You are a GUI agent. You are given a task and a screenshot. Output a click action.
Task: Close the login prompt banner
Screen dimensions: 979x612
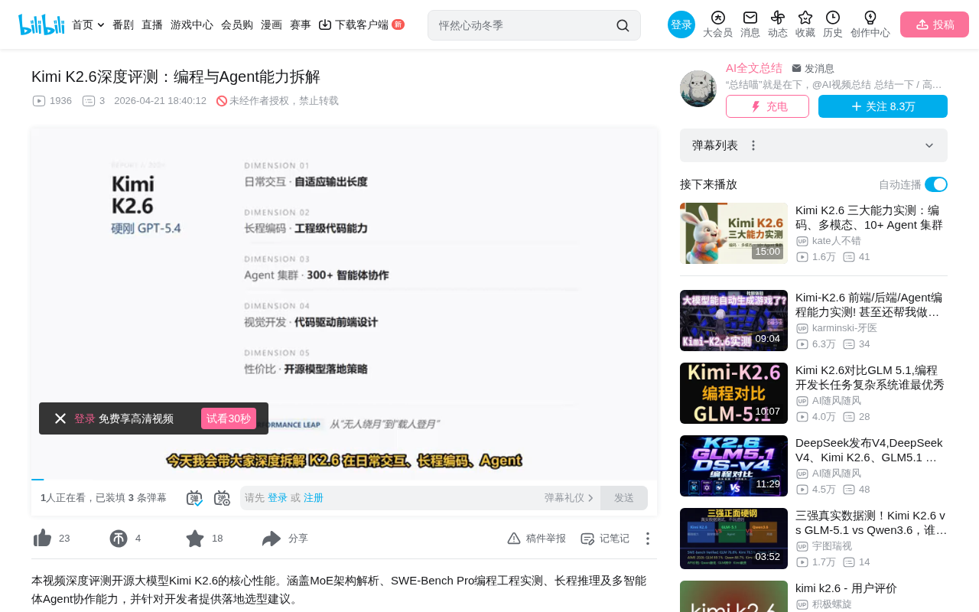[60, 418]
